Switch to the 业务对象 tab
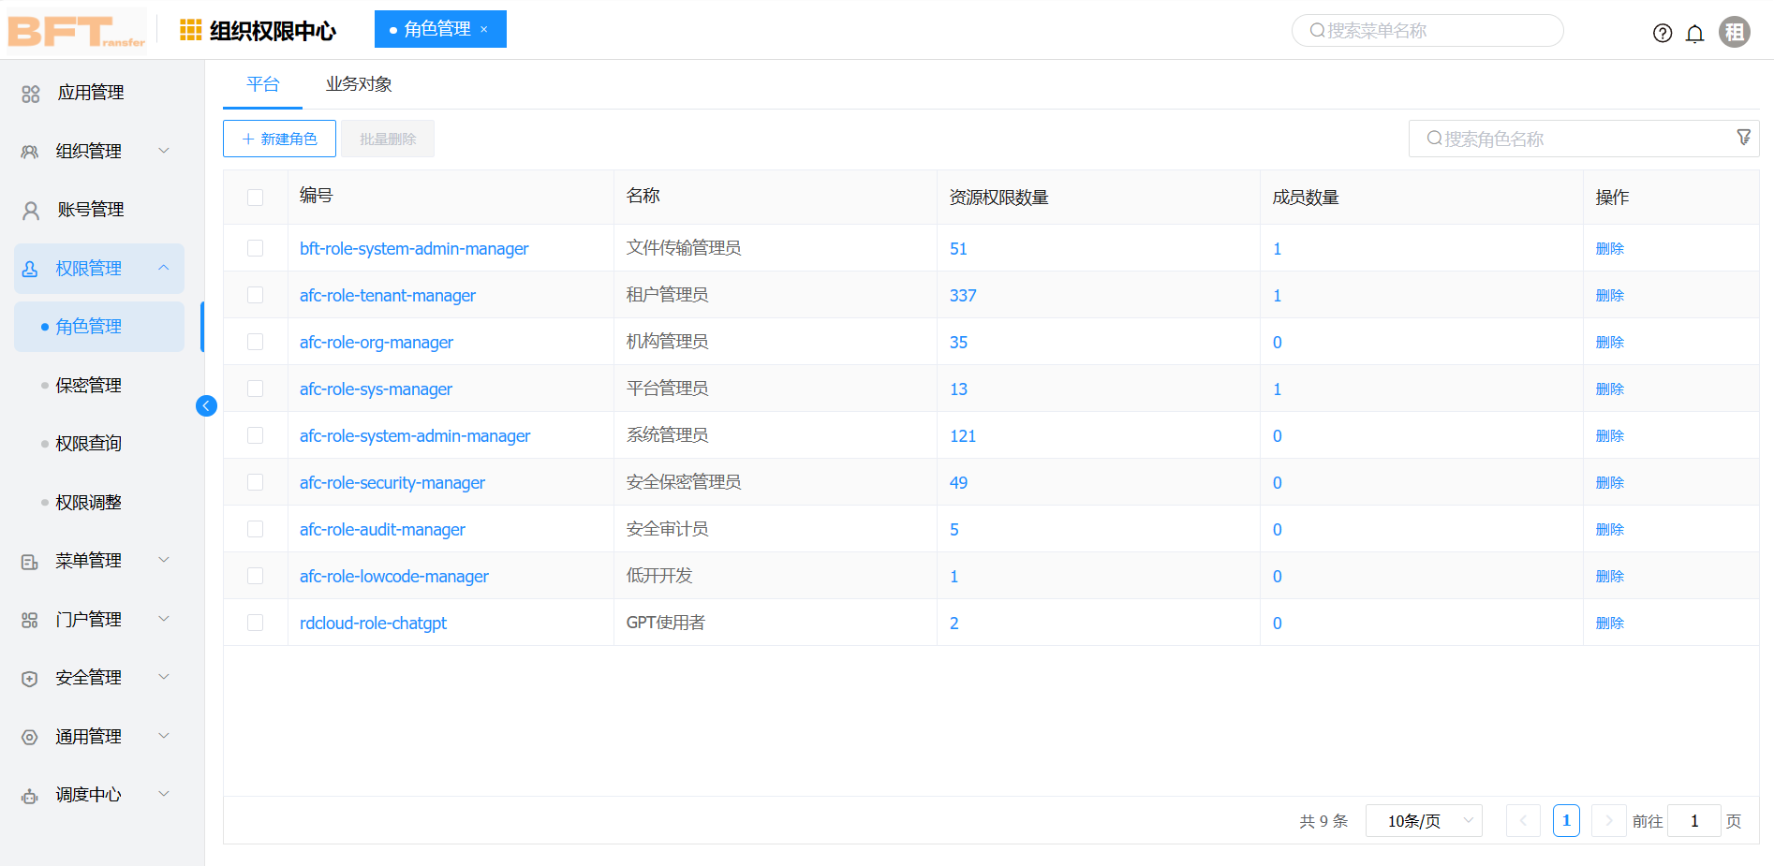The height and width of the screenshot is (866, 1774). (x=359, y=83)
